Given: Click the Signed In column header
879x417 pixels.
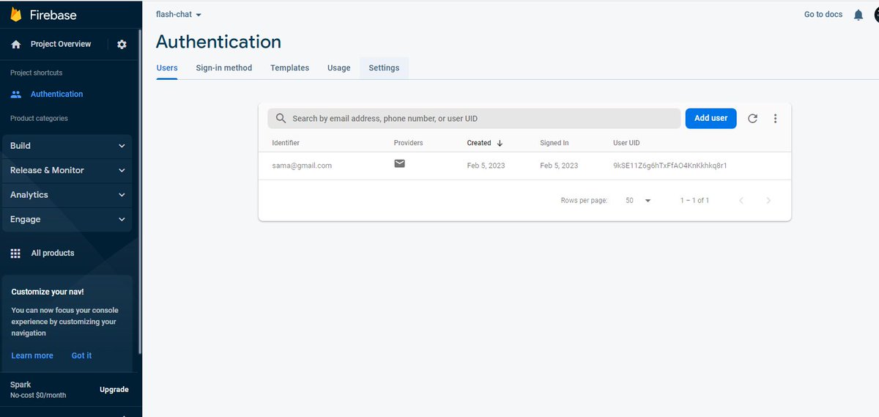Looking at the screenshot, I should click(555, 143).
